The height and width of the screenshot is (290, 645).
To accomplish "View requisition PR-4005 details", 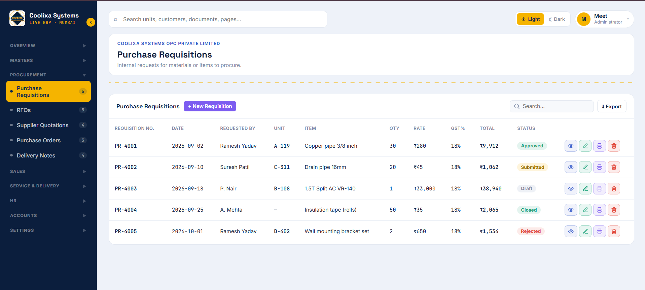I will (571, 231).
